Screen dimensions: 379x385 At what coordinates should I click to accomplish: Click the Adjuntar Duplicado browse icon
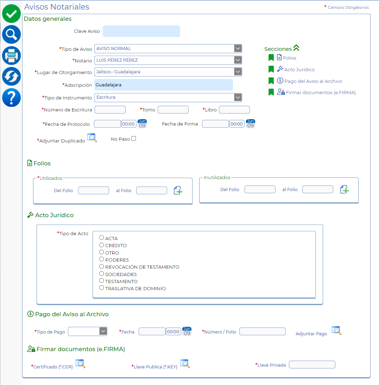tap(92, 138)
